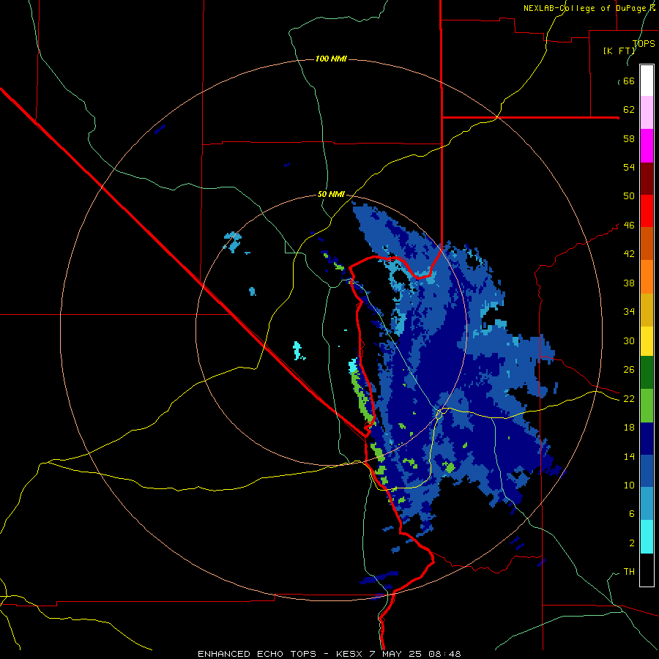This screenshot has width=659, height=659.
Task: Click the '08:48' timestamp
Action: pos(444,654)
